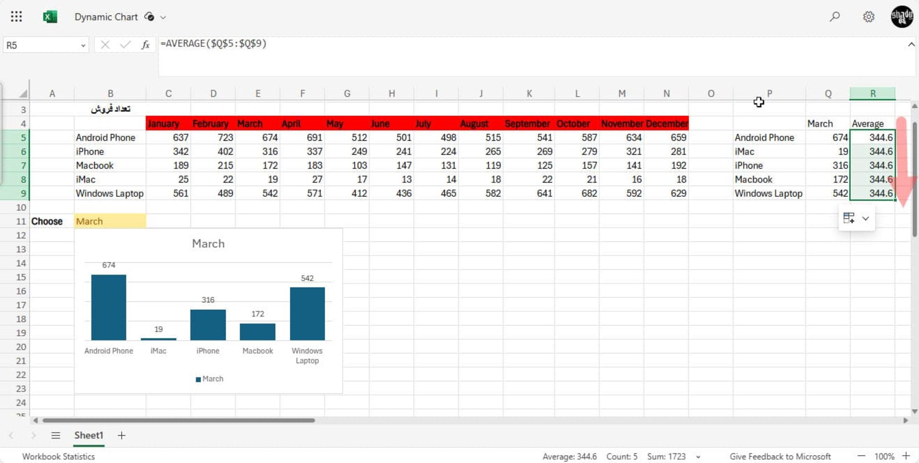The image size is (919, 463).
Task: Select the Sum: 1723 status entry
Action: (666, 456)
